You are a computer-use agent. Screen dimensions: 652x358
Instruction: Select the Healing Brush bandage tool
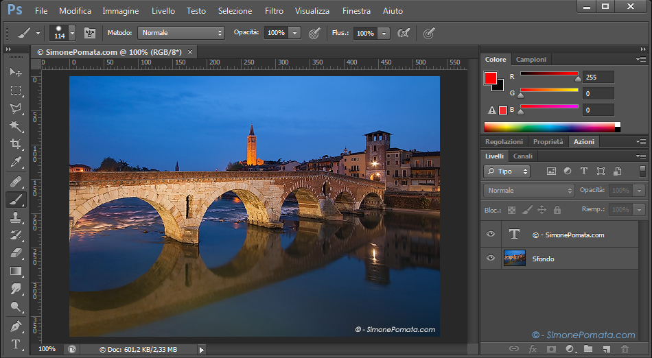16,182
